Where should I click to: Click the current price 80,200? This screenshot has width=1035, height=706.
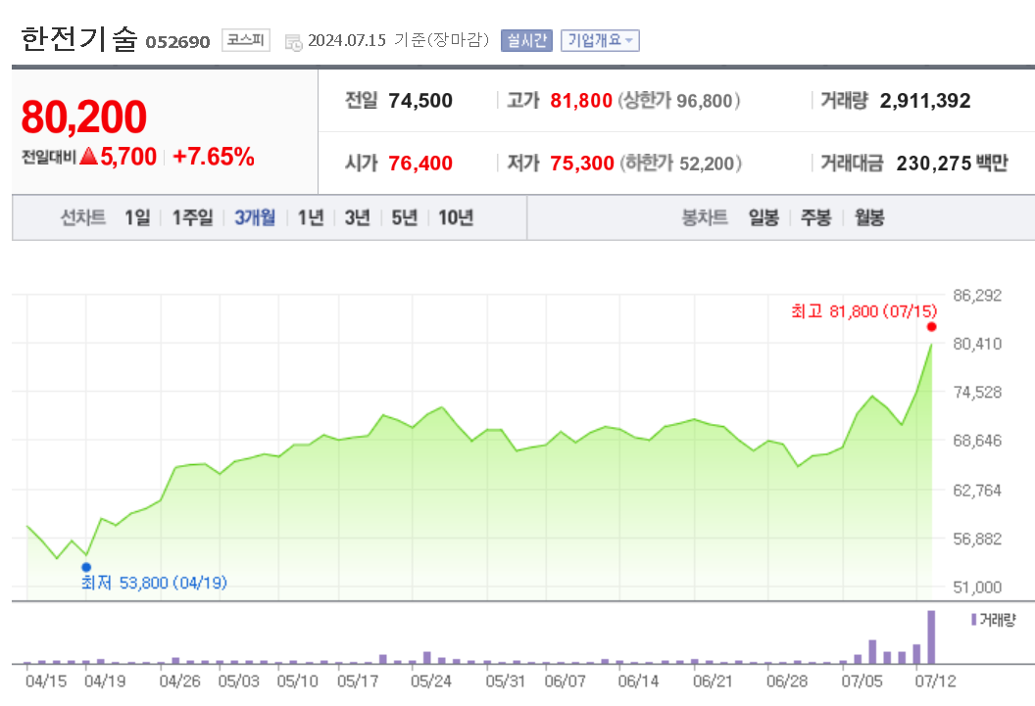pyautogui.click(x=84, y=117)
